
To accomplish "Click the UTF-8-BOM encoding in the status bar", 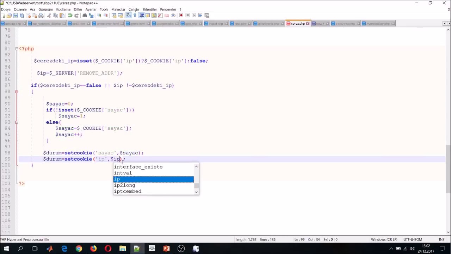I will click(412, 240).
